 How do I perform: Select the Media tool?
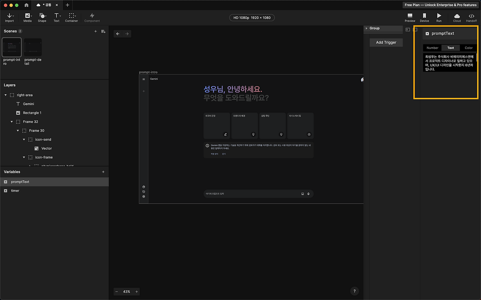(27, 17)
